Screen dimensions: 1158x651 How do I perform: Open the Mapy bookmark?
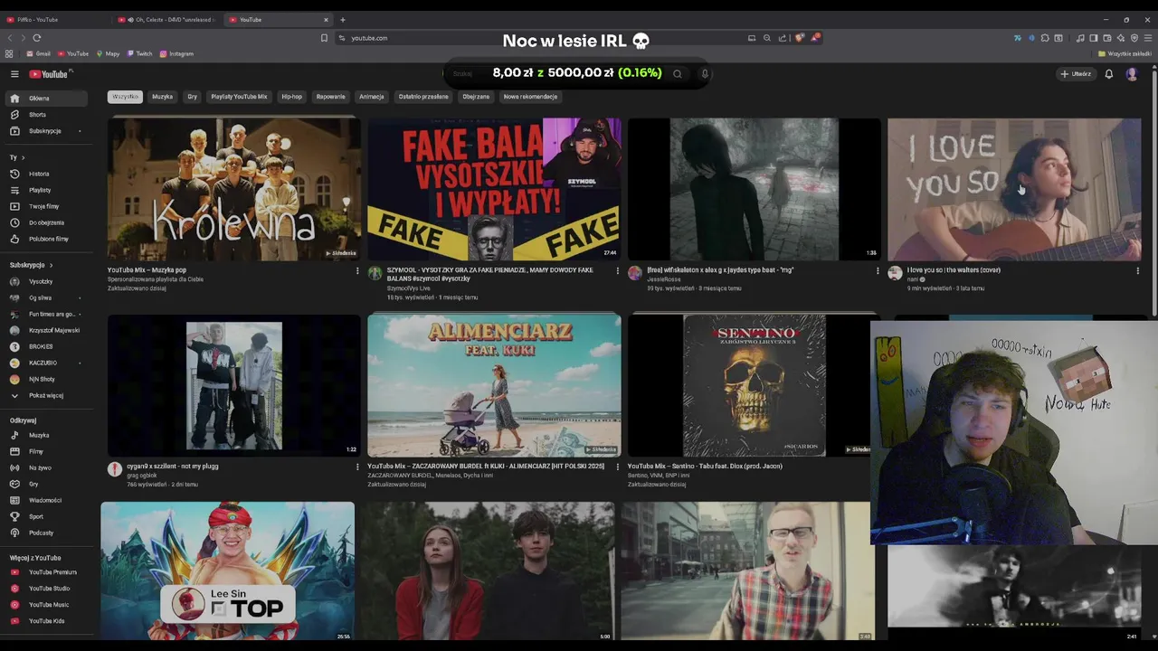108,53
